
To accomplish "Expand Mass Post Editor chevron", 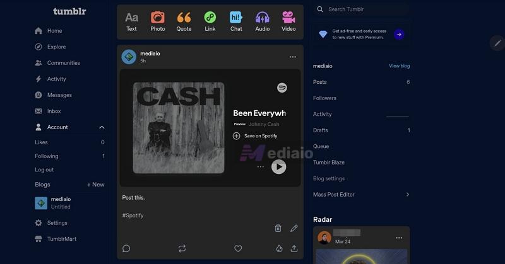I will point(407,195).
